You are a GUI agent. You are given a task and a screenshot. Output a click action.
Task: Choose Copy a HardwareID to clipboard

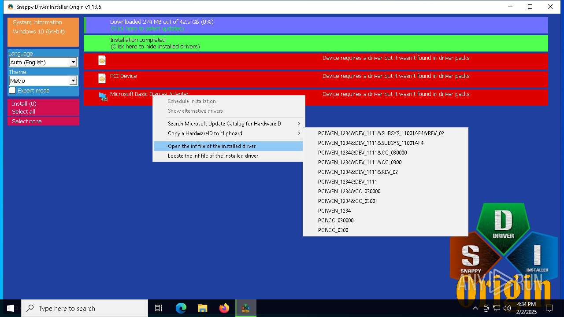point(228,133)
